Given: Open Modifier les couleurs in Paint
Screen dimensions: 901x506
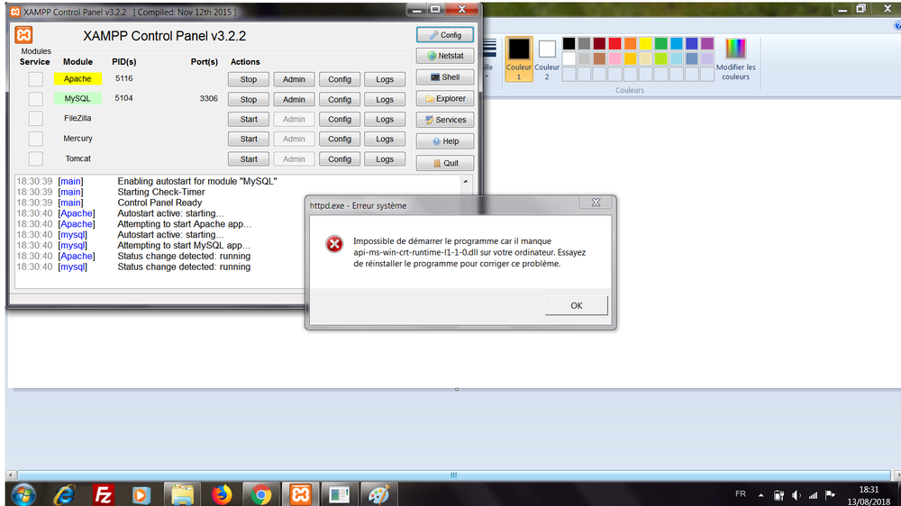Looking at the screenshot, I should (x=735, y=59).
